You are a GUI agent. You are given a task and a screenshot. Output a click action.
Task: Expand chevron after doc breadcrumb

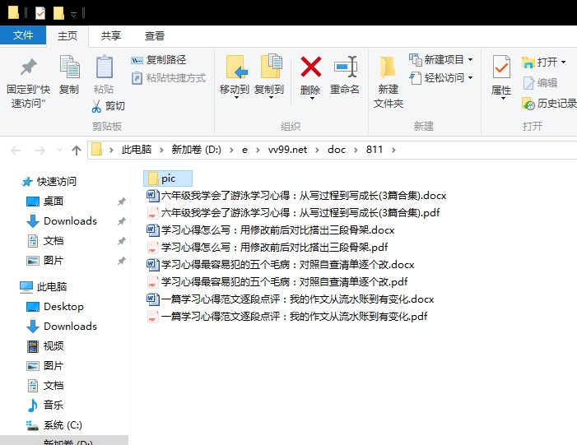click(x=356, y=150)
